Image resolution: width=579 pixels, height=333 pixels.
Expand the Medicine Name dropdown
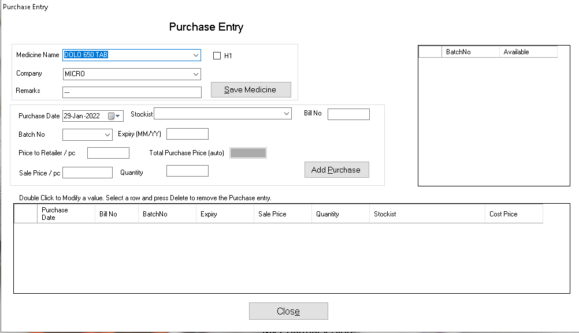click(196, 55)
